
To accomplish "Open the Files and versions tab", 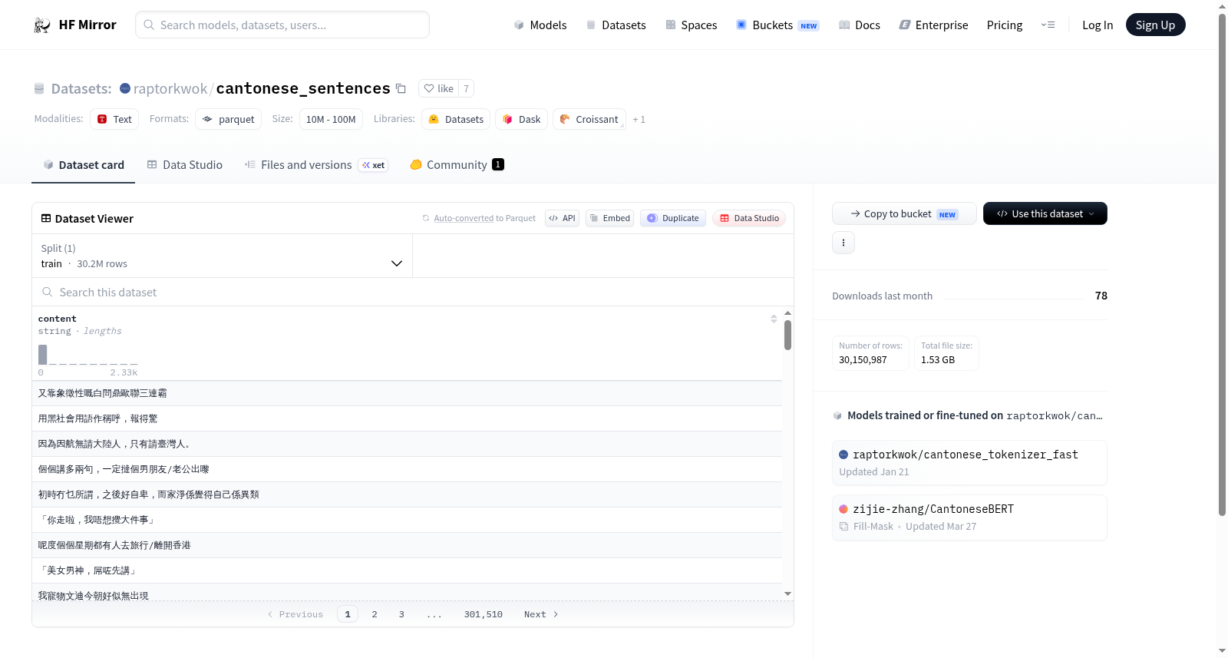I will point(316,165).
